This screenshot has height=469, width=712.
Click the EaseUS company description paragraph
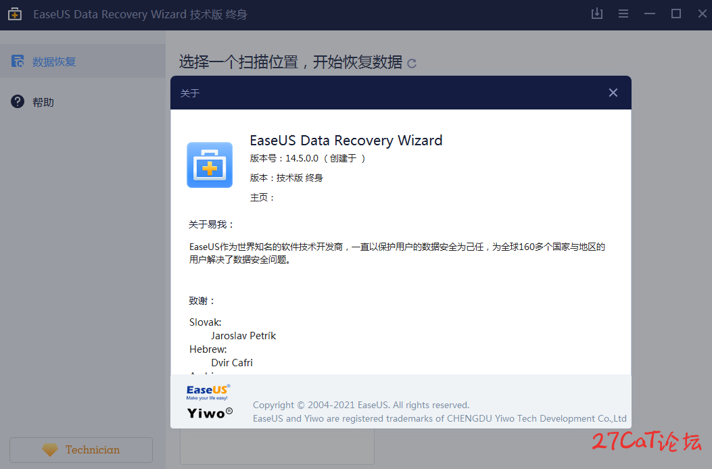398,253
